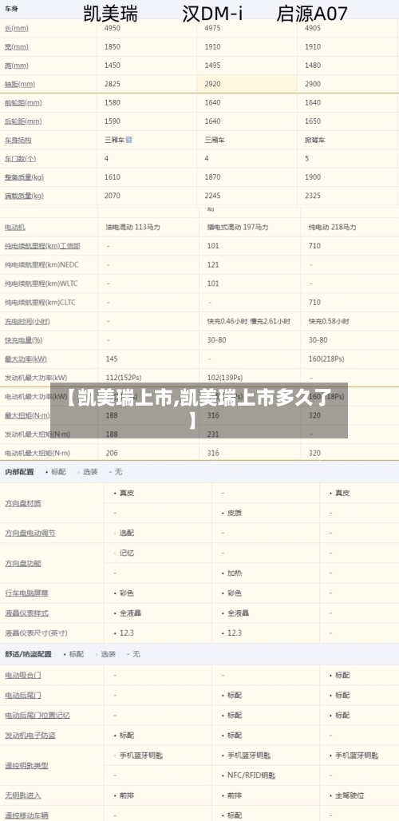Click the highlighted 2920 wheelbase cell

pos(247,84)
